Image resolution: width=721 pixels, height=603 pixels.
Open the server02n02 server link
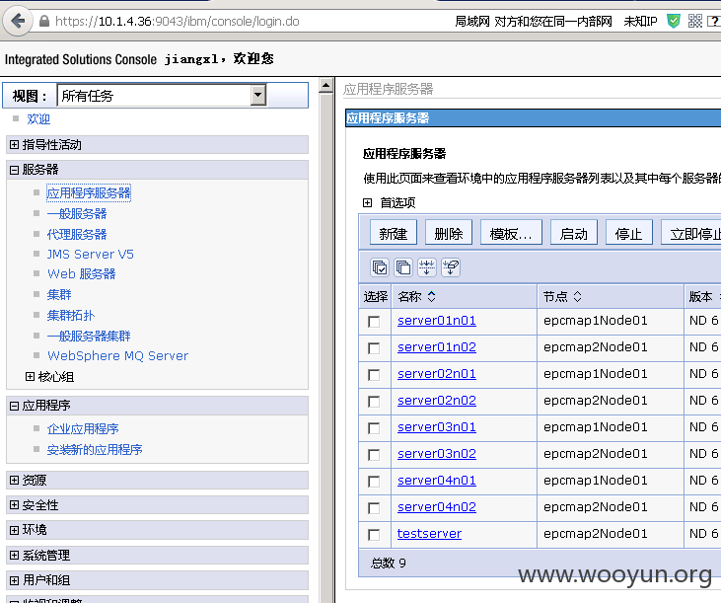click(437, 401)
